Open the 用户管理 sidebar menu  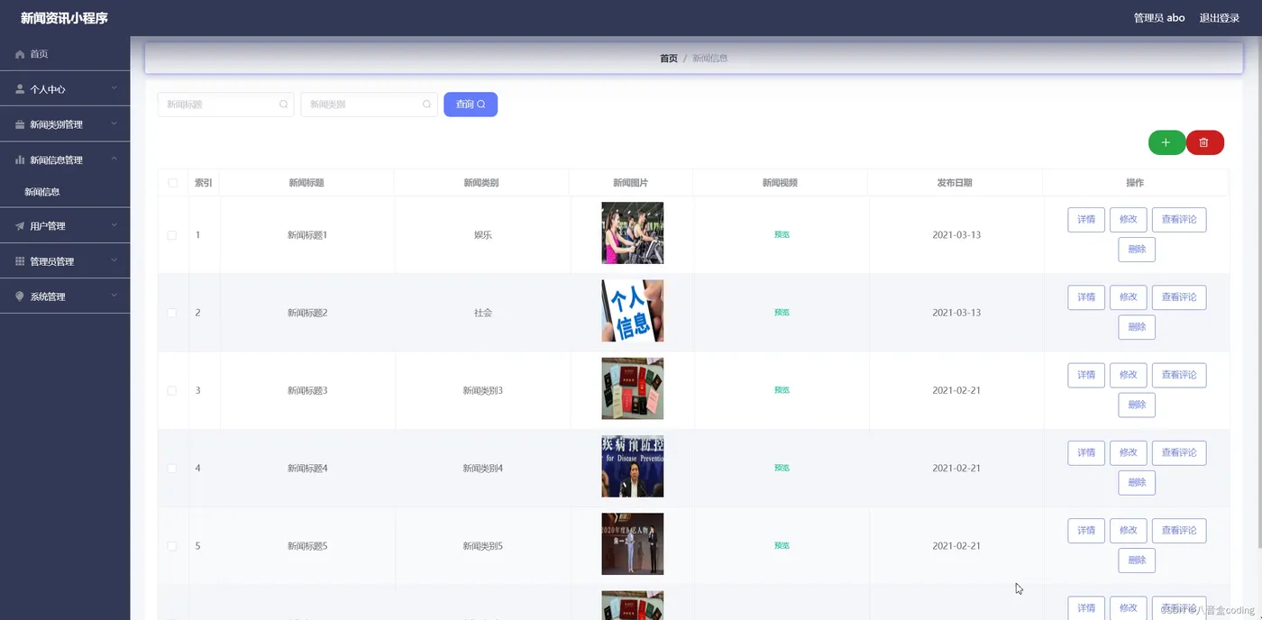pyautogui.click(x=65, y=226)
